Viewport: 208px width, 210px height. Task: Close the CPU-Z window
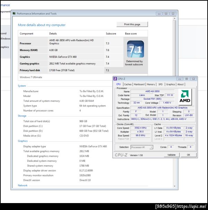click(x=193, y=79)
